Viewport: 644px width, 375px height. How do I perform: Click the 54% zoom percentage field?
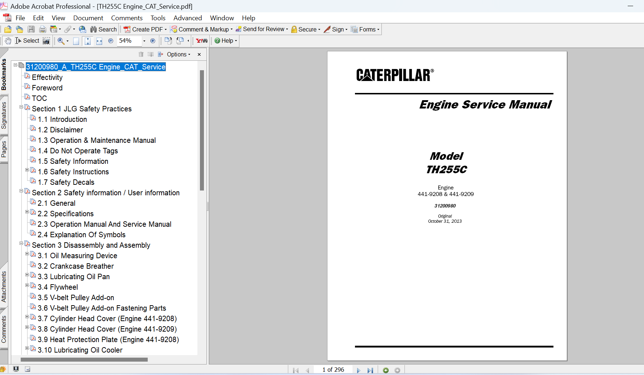[x=129, y=41]
